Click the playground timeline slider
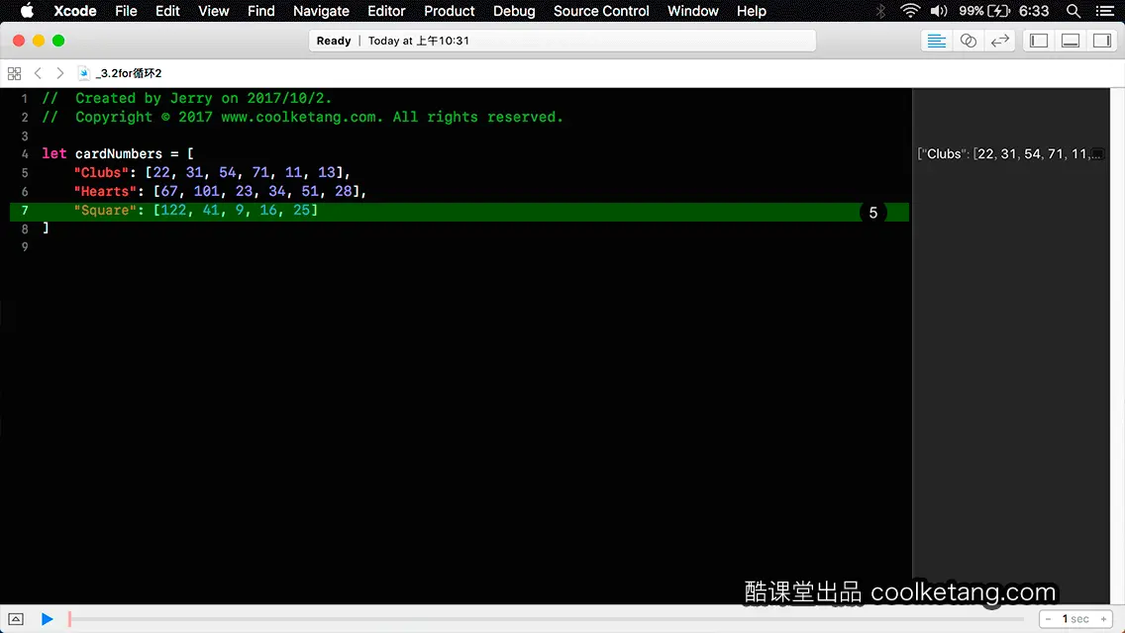The height and width of the screenshot is (633, 1125). click(546, 619)
